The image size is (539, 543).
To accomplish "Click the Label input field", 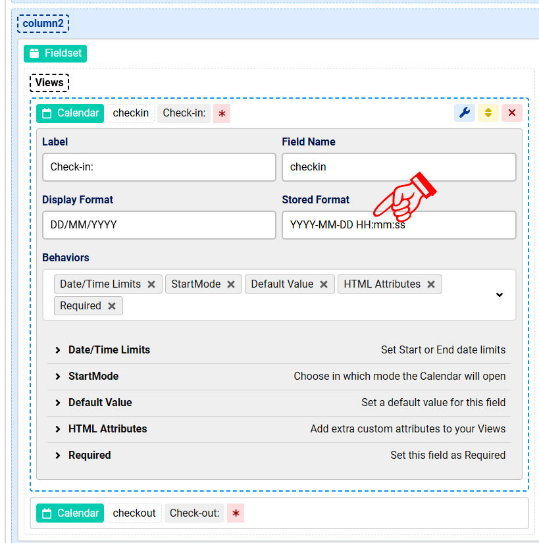I will [159, 167].
